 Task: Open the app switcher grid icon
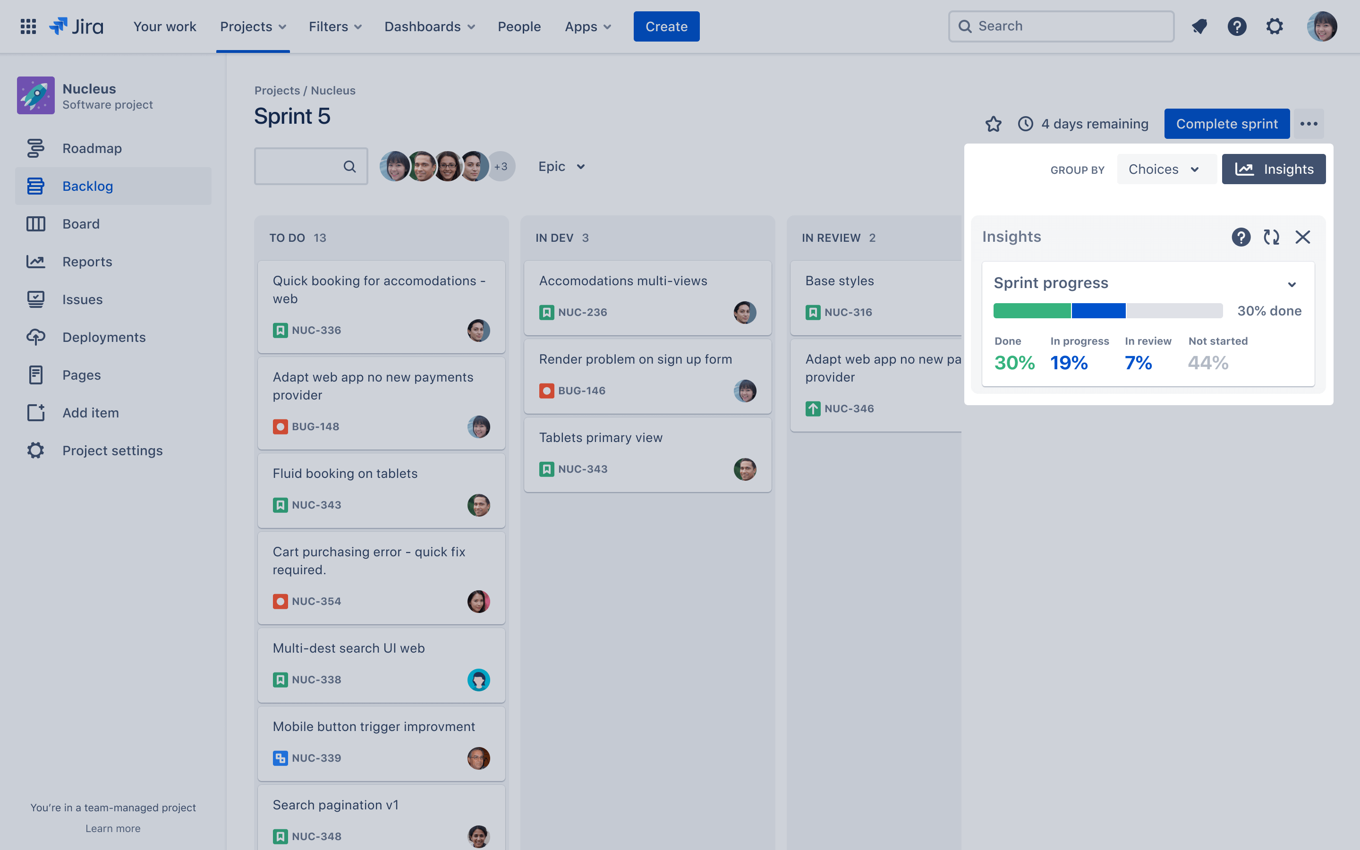(x=28, y=26)
